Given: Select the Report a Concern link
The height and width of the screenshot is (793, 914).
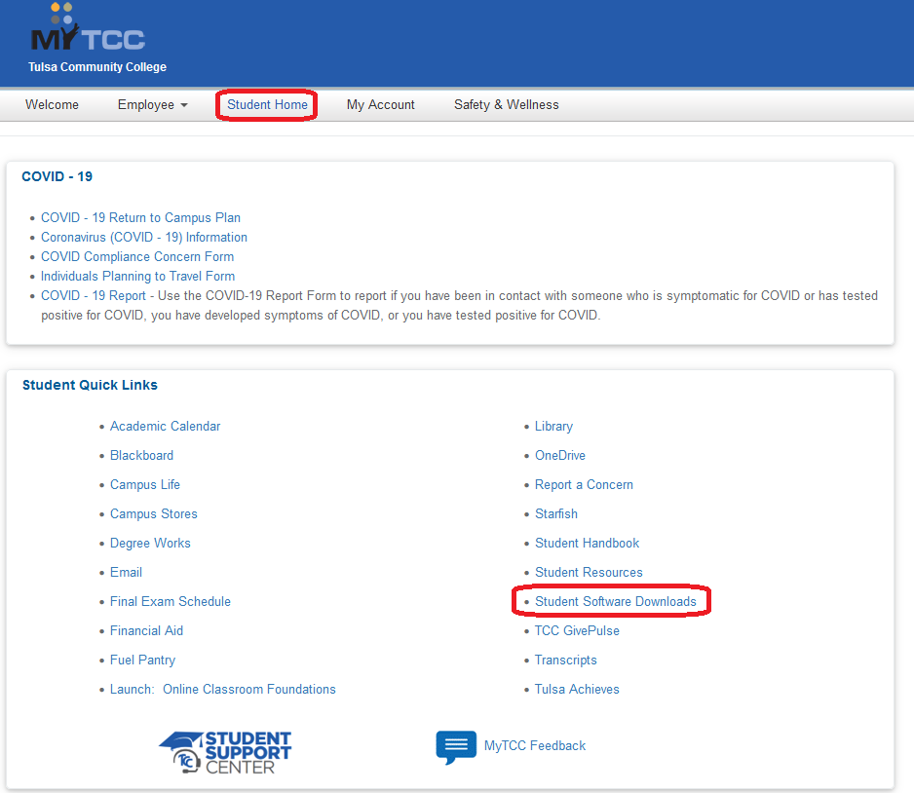Looking at the screenshot, I should click(584, 485).
